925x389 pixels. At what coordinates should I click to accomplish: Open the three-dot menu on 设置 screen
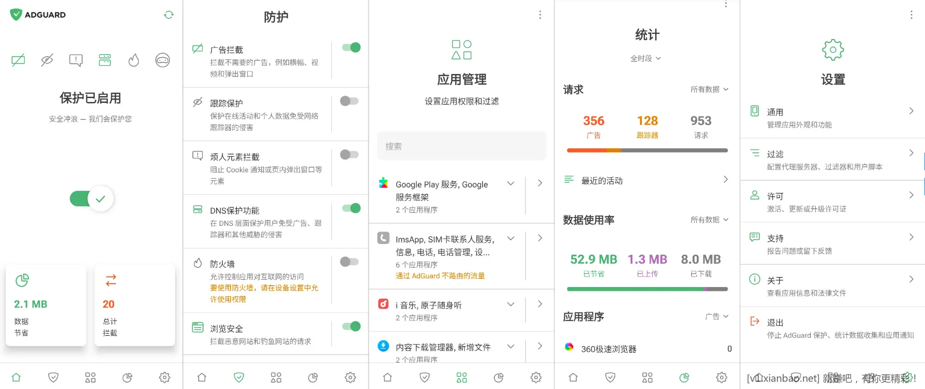911,15
